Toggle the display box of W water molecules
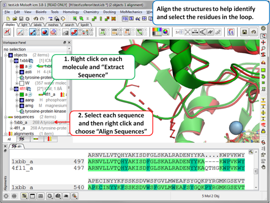This screenshot has width=270, height=203. tap(21, 83)
